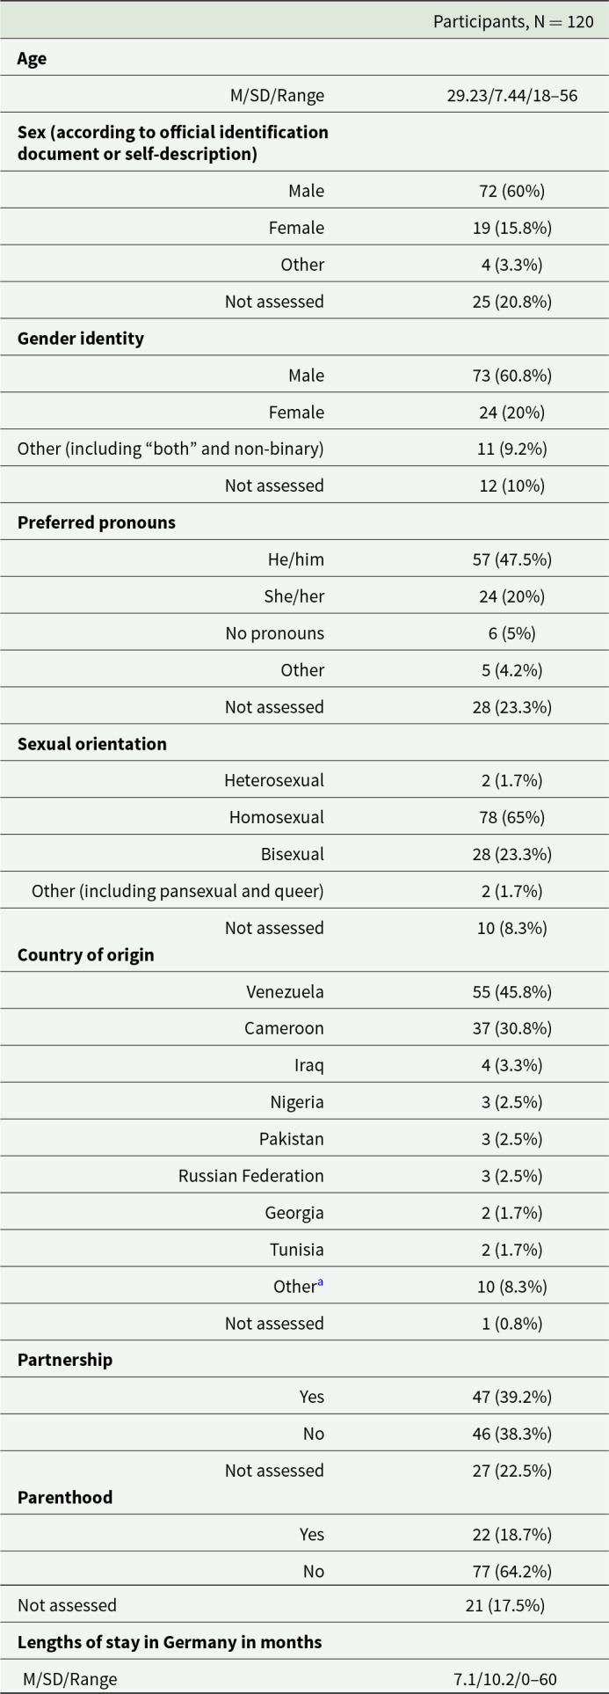This screenshot has height=1694, width=609.
Task: Click the 'No pronouns' row label
Action: pyautogui.click(x=275, y=633)
